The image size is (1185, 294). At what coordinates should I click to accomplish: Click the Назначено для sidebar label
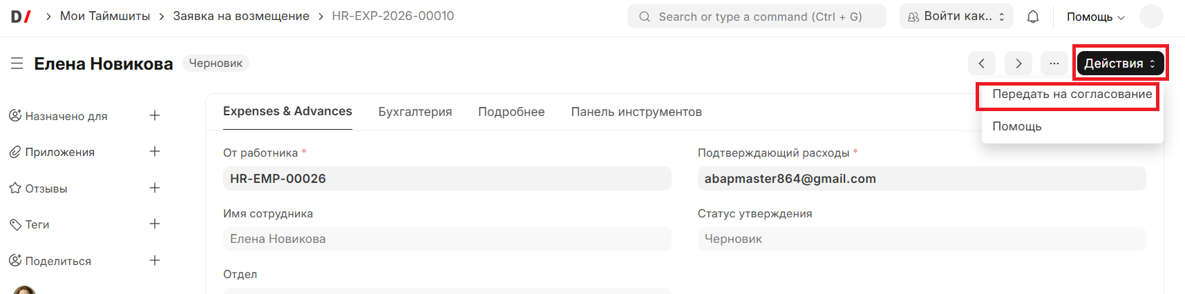[66, 116]
